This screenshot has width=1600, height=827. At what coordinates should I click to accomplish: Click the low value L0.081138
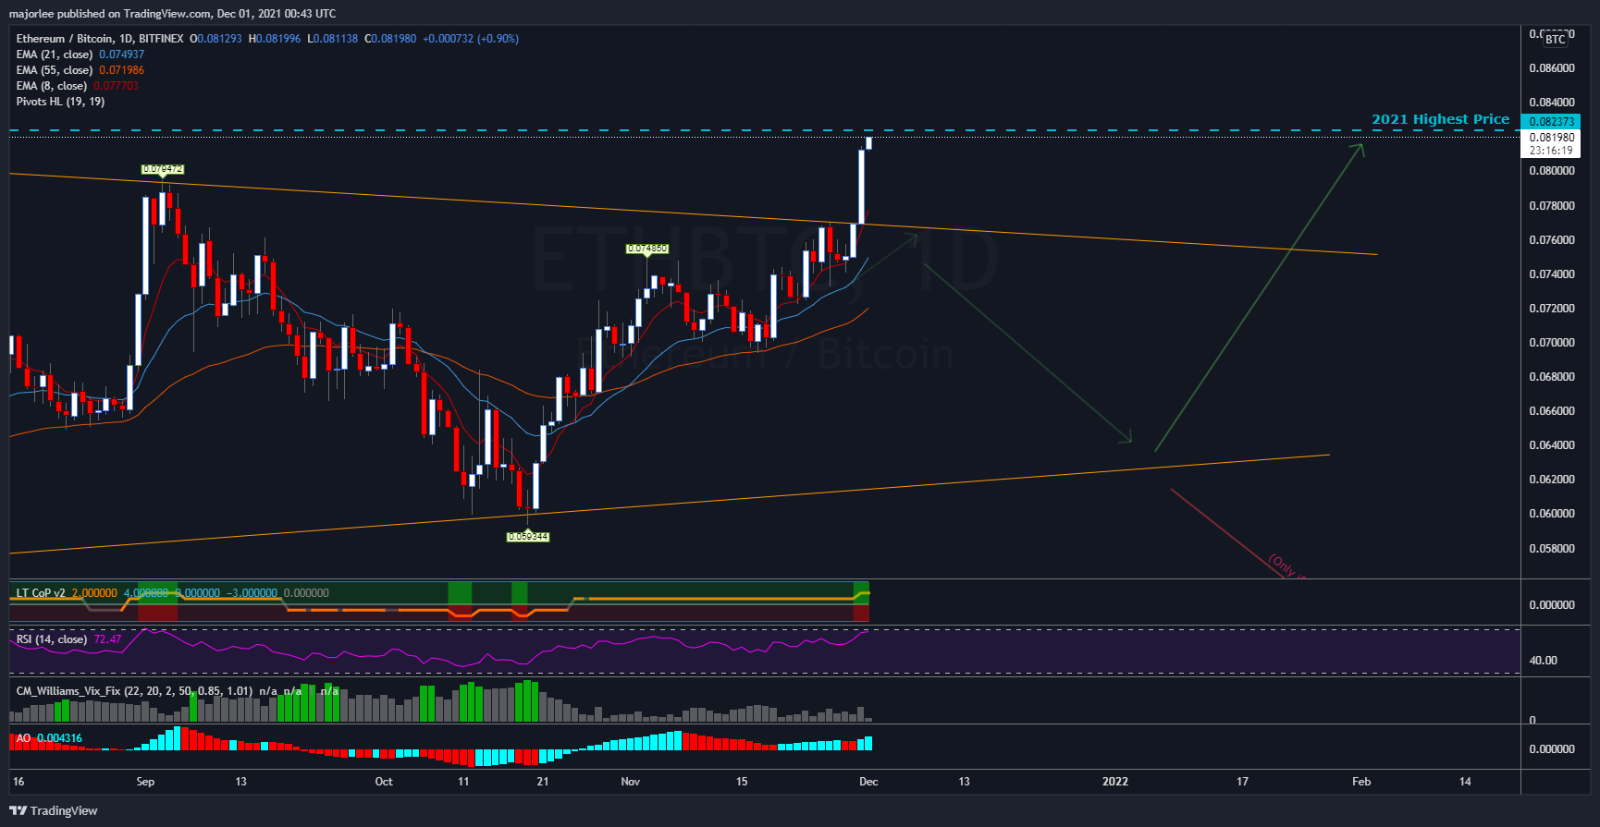pos(333,39)
